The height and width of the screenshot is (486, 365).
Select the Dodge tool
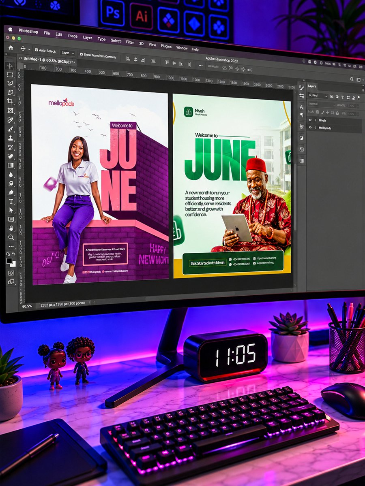tap(11, 183)
